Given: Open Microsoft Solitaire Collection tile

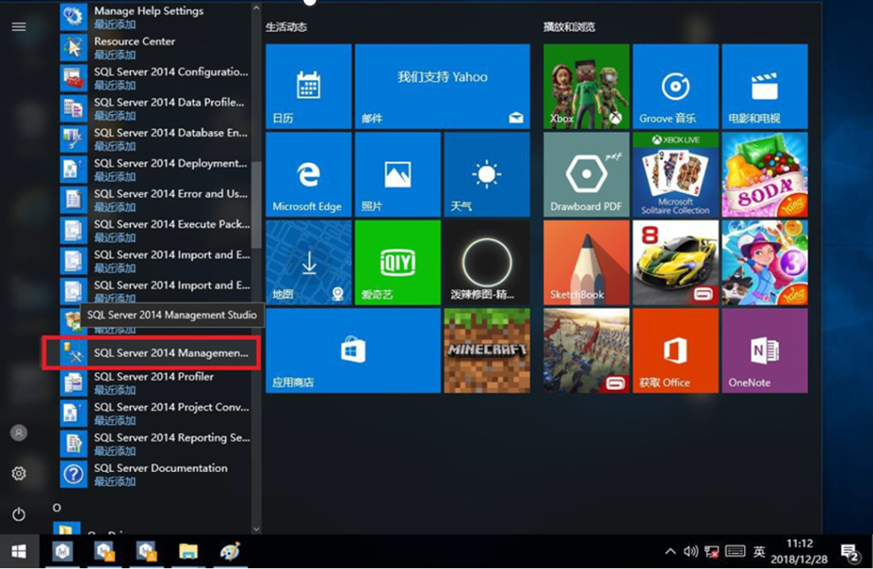Looking at the screenshot, I should (675, 175).
